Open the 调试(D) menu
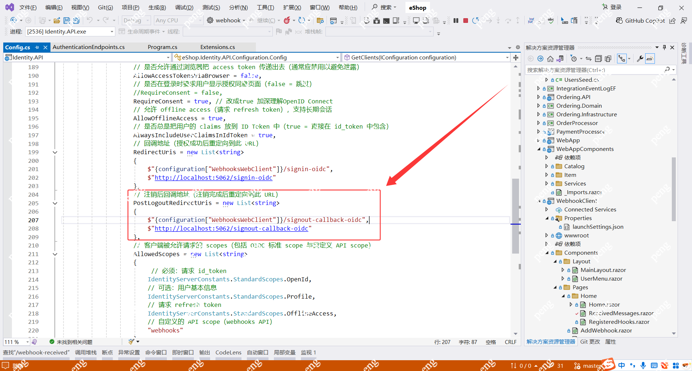The width and height of the screenshot is (692, 371). [184, 7]
